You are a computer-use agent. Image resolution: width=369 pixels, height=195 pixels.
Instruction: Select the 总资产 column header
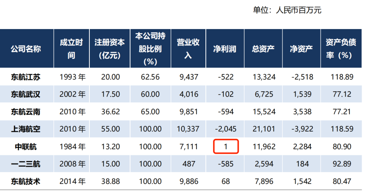263,49
